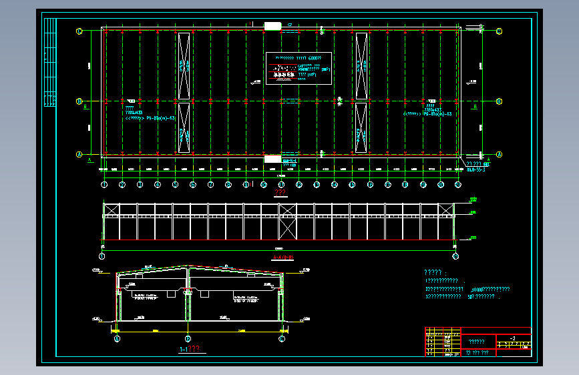Select the upper-right cross-braced bay in plan

361,65
